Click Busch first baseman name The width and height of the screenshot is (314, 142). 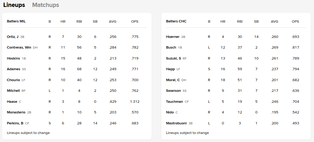point(171,48)
